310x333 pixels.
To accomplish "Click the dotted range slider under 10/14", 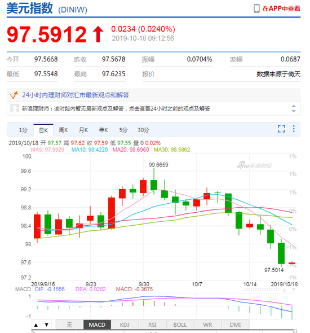I will [x=262, y=290].
